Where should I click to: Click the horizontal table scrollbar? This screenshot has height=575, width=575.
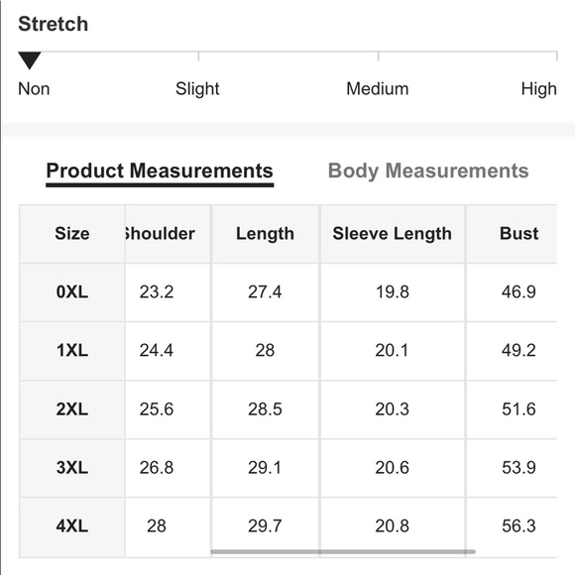(x=343, y=551)
